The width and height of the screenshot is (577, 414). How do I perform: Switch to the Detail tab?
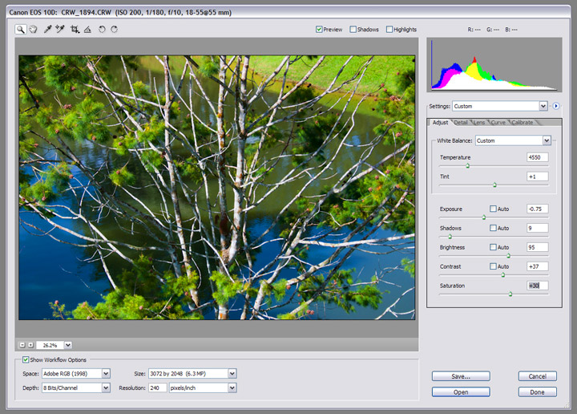461,123
